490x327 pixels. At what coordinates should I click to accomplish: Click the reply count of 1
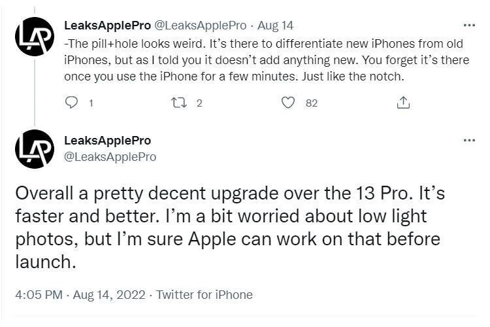point(90,103)
